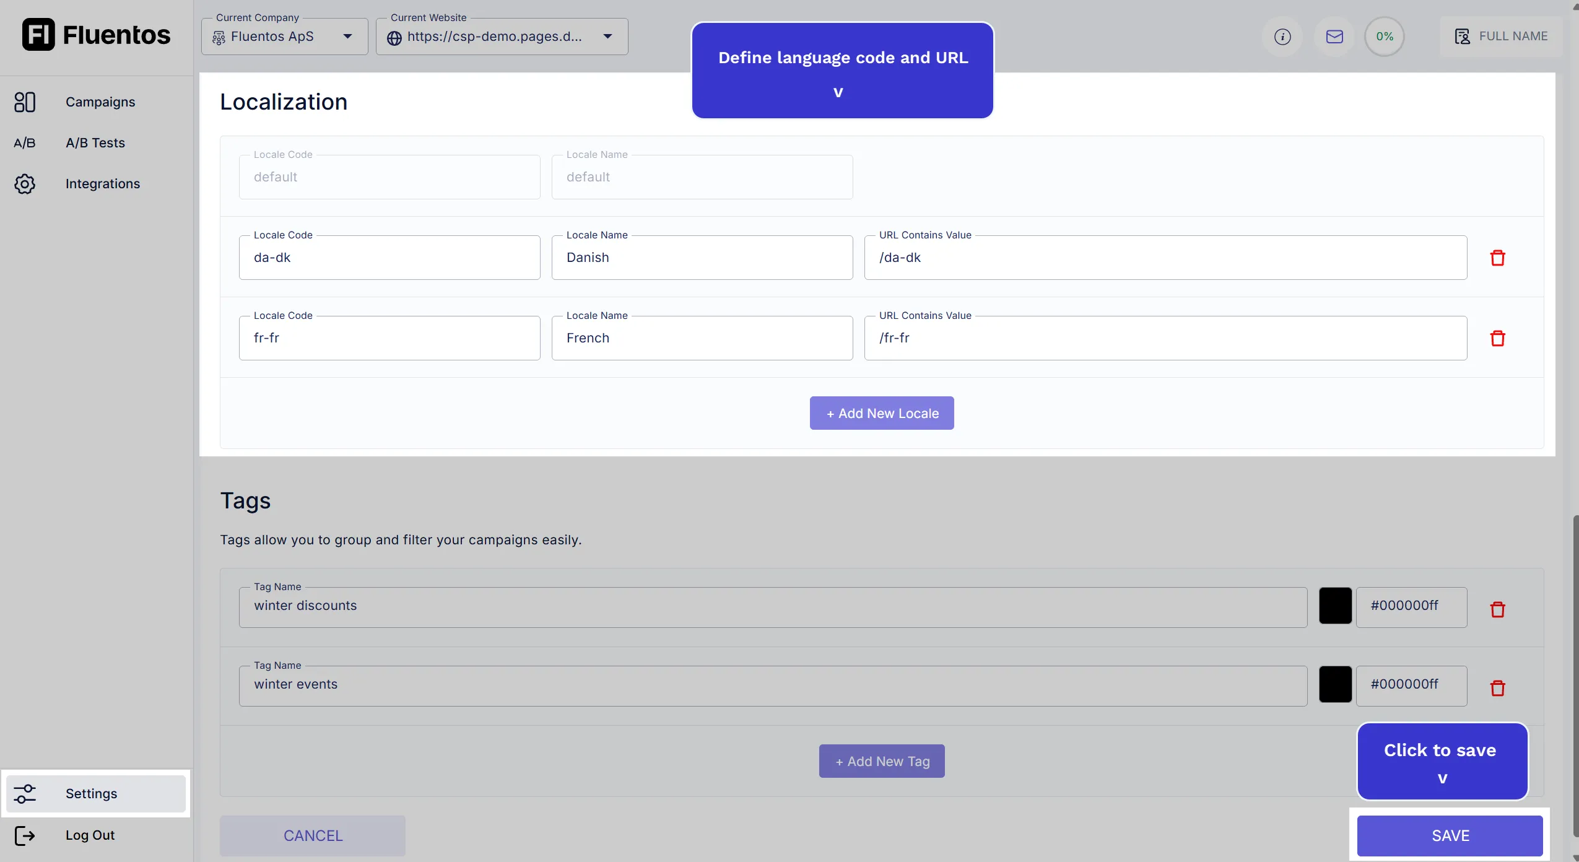
Task: Click the Add New Tag button
Action: pyautogui.click(x=881, y=760)
